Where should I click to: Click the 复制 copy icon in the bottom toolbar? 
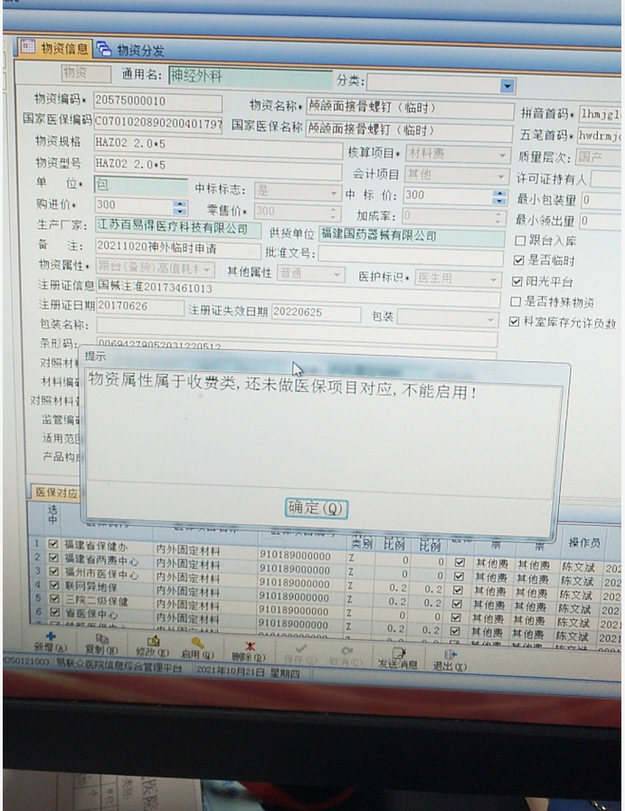click(x=103, y=639)
